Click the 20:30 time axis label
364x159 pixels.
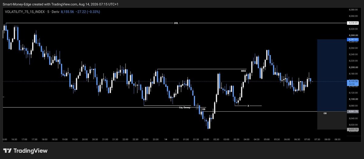coord(95,139)
